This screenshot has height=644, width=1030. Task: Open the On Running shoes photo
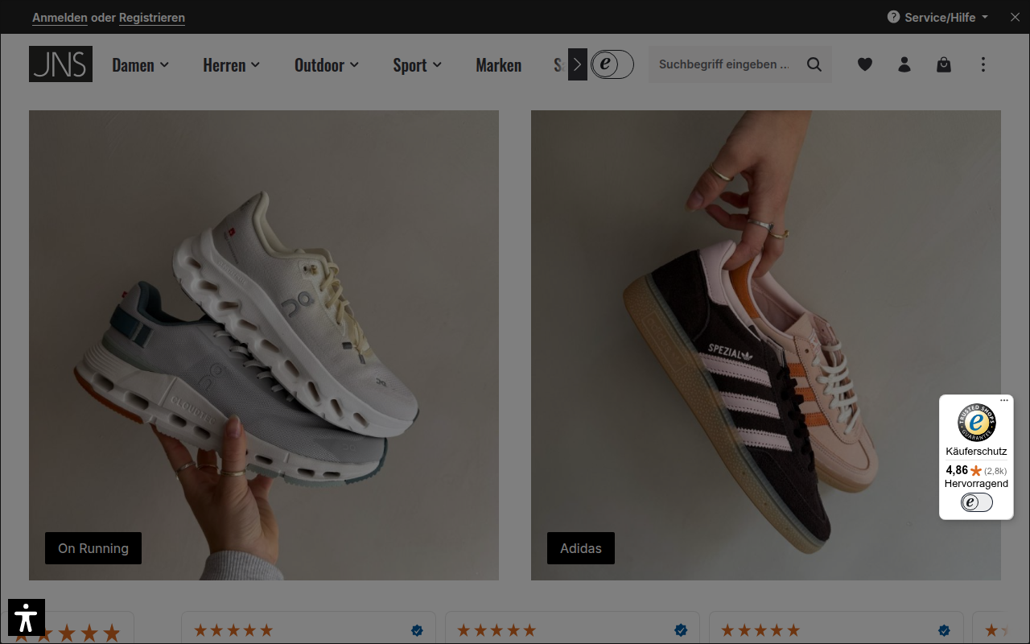(x=264, y=345)
